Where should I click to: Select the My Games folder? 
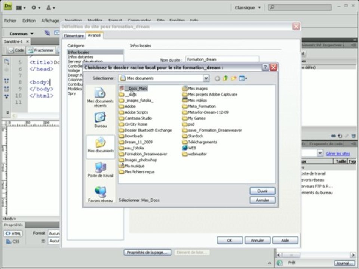point(194,118)
